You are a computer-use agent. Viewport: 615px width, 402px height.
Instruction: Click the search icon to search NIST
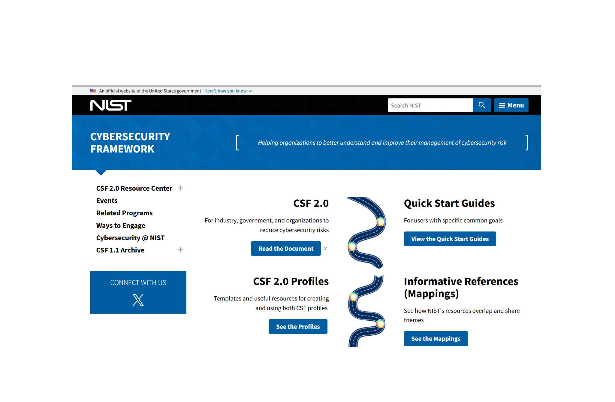[x=482, y=105]
